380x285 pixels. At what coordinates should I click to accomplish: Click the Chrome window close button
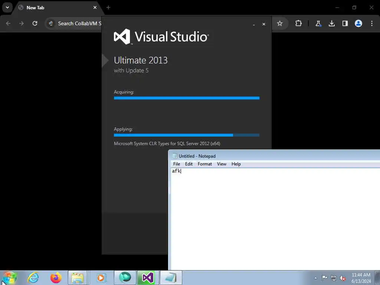tap(371, 7)
